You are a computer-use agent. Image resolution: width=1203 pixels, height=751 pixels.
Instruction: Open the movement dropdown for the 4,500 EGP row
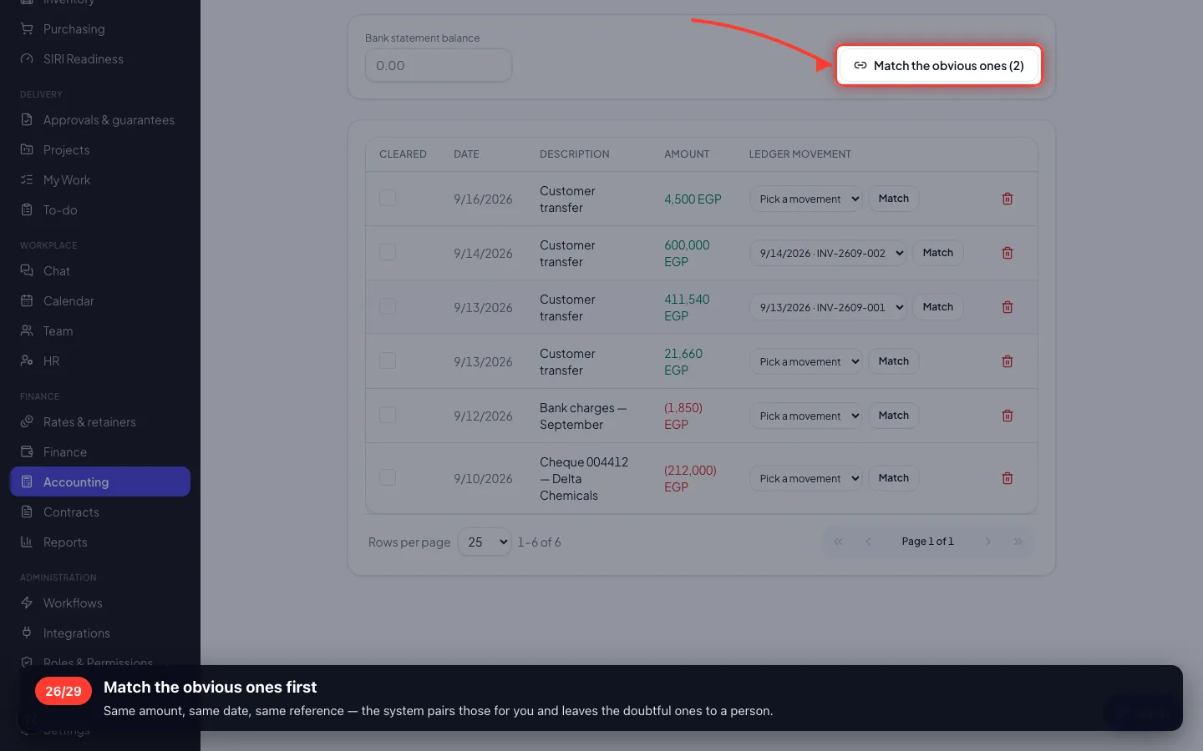pos(805,199)
